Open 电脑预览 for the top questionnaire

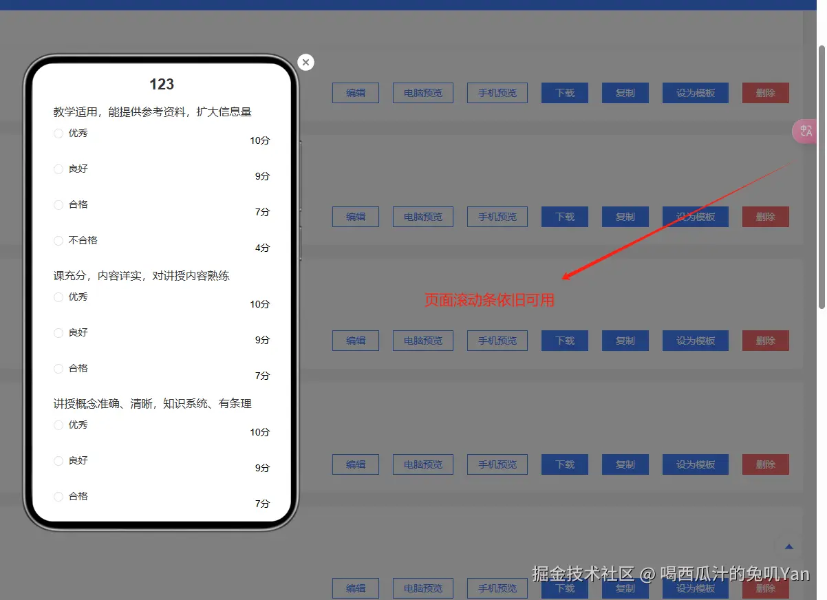422,93
